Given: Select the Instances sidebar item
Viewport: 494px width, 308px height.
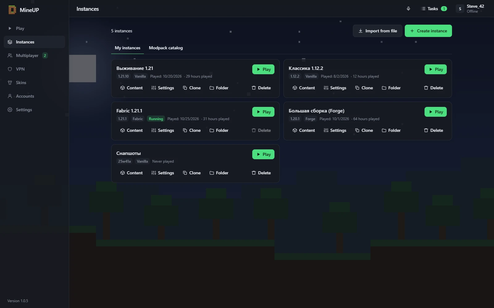Looking at the screenshot, I should 34,42.
